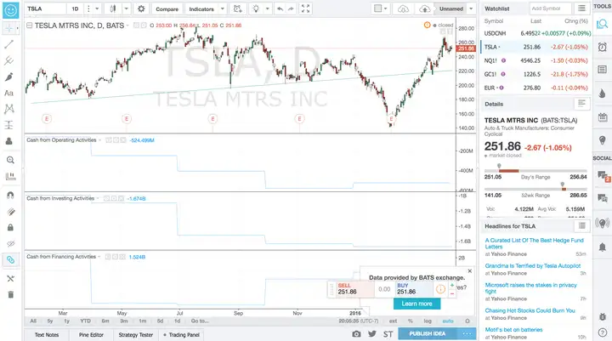Click the redo arrow

[x=291, y=9]
